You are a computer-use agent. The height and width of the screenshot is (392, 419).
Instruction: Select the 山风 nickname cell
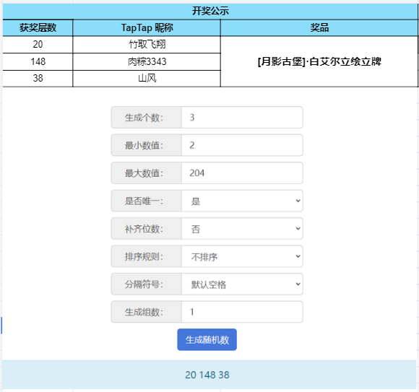[x=147, y=79]
